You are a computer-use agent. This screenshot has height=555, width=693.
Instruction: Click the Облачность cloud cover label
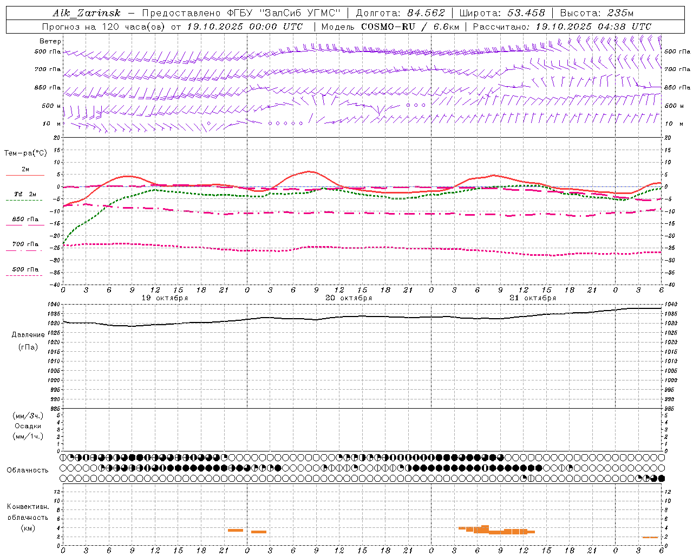[28, 470]
